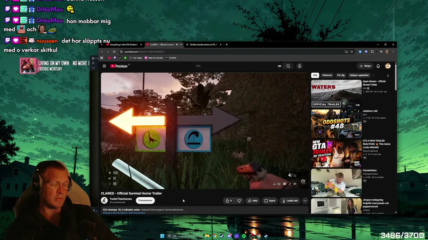Click the Chrome address bar URL
This screenshot has height=240, width=428.
pos(144,52)
